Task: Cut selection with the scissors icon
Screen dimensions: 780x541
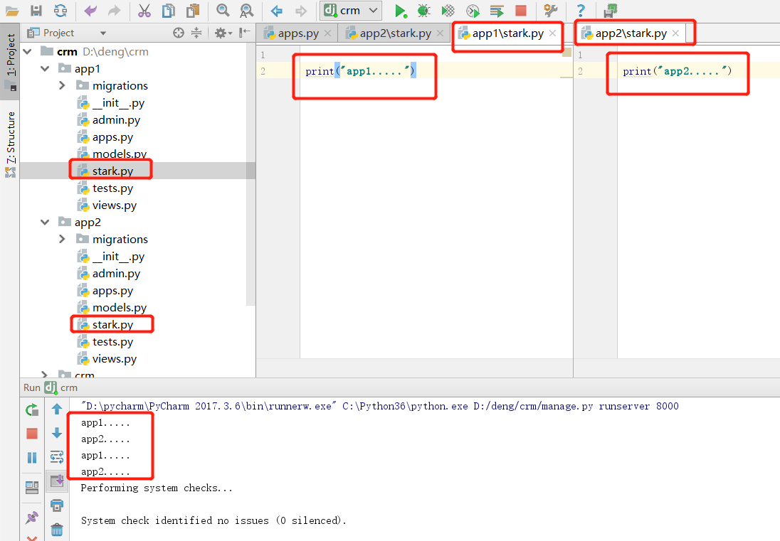Action: 144,11
